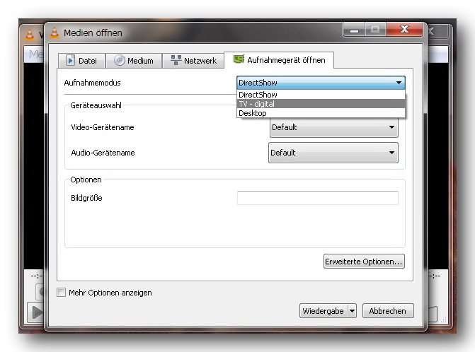Switch to the Netzwerk tab

point(193,61)
